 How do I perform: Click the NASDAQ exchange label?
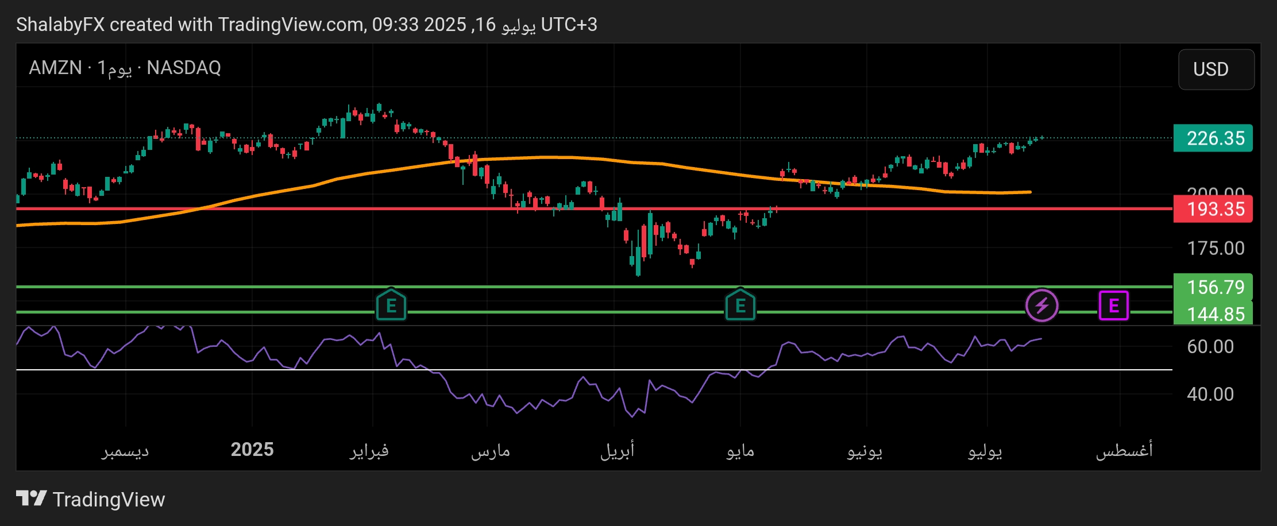pyautogui.click(x=184, y=68)
